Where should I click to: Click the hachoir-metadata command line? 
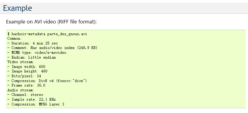point(47,34)
